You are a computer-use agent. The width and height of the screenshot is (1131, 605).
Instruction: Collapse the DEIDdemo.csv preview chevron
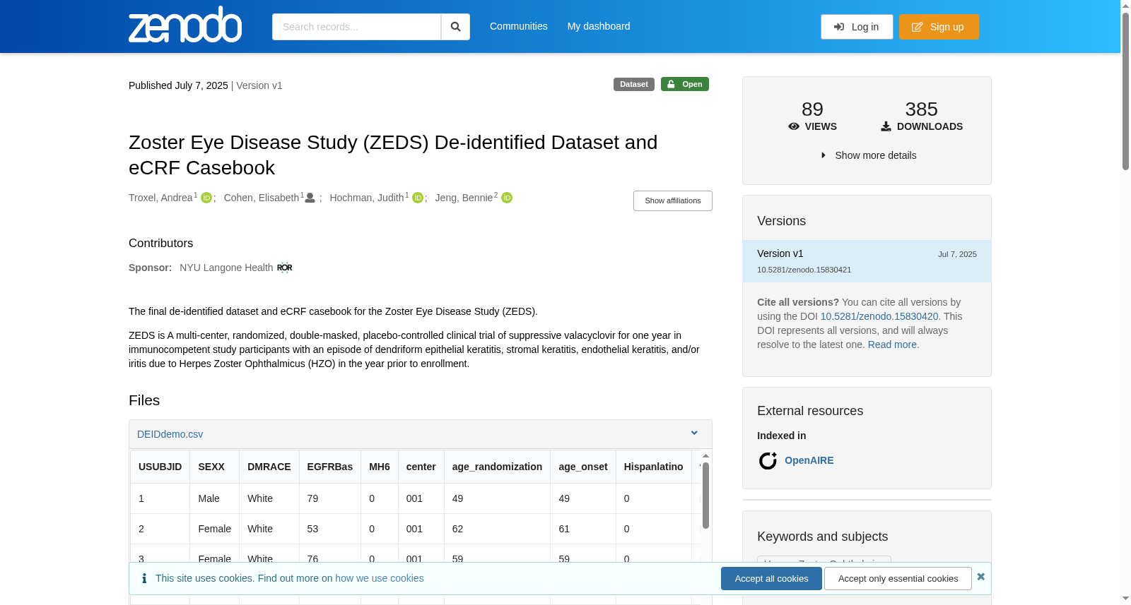point(694,433)
